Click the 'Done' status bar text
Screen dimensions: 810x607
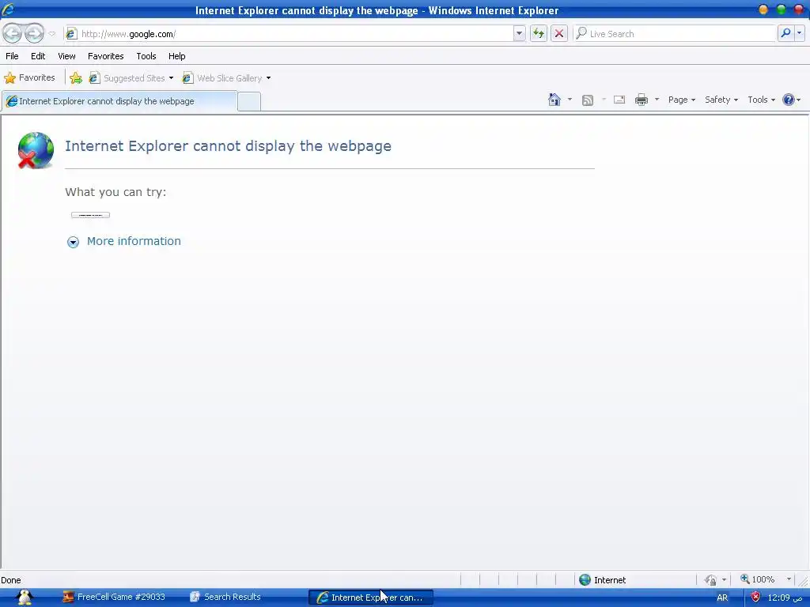11,580
